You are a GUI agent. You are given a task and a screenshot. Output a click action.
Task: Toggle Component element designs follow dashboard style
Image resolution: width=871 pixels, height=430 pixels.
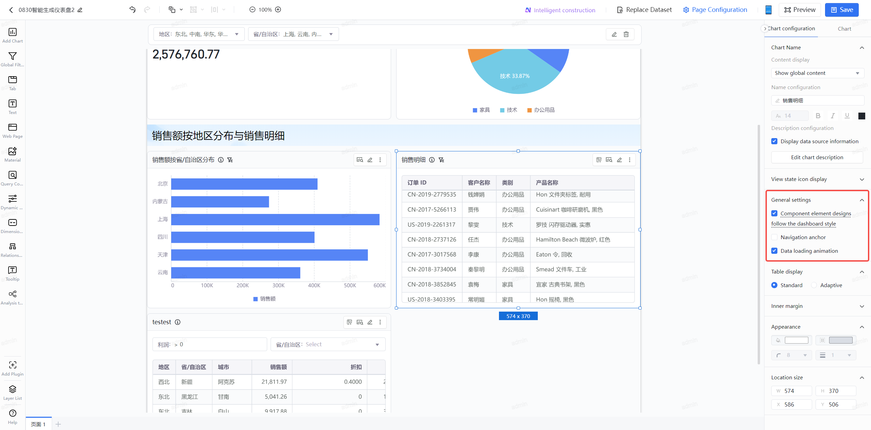(x=774, y=213)
